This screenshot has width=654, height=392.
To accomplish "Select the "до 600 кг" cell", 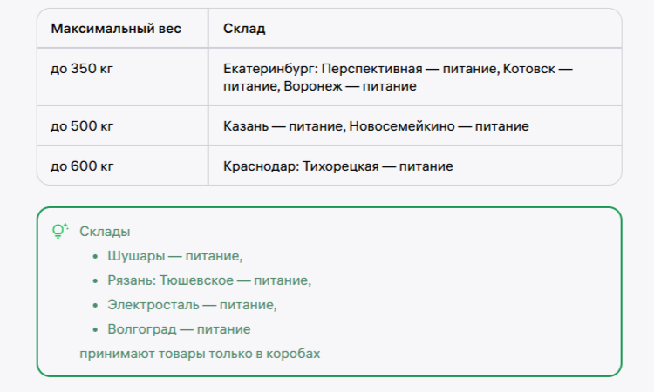I will pyautogui.click(x=82, y=166).
